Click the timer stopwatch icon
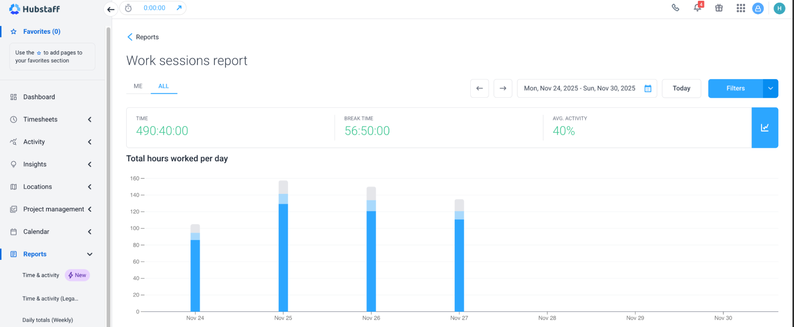The image size is (794, 327). (128, 8)
